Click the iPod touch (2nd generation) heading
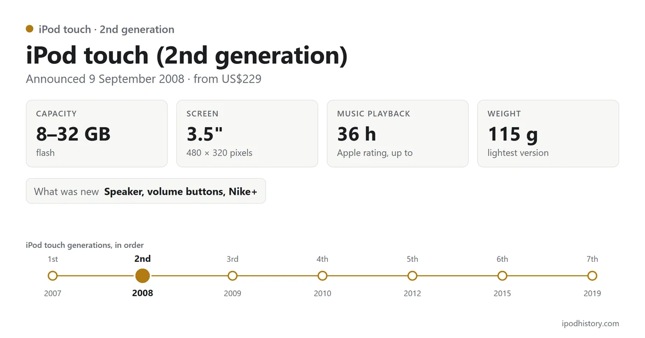This screenshot has width=645, height=338. point(187,56)
